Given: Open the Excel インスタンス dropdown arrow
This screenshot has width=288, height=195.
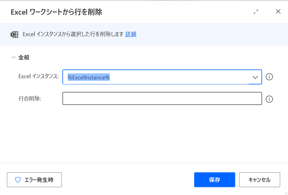Looking at the screenshot, I should pos(255,77).
